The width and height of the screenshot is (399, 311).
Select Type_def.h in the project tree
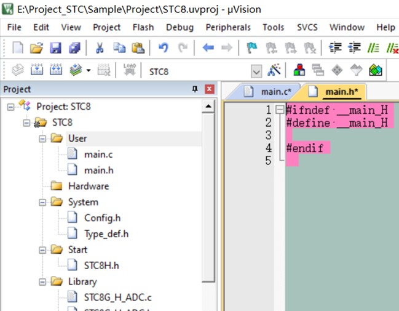(106, 234)
